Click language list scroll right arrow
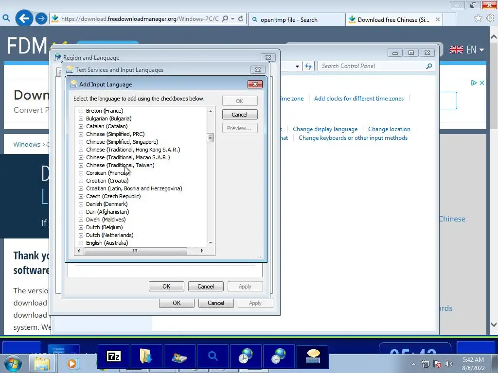 click(202, 251)
